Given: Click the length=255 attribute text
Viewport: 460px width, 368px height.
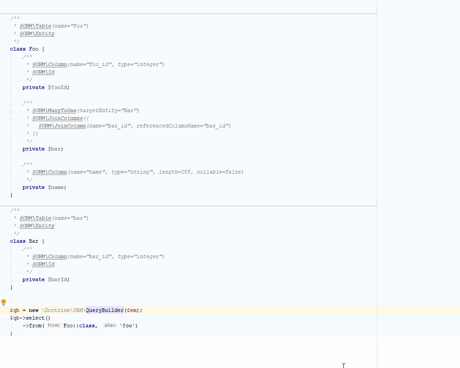Looking at the screenshot, I should (174, 172).
